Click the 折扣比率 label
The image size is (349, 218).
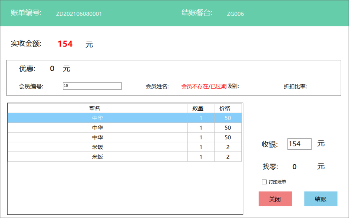pos(295,86)
